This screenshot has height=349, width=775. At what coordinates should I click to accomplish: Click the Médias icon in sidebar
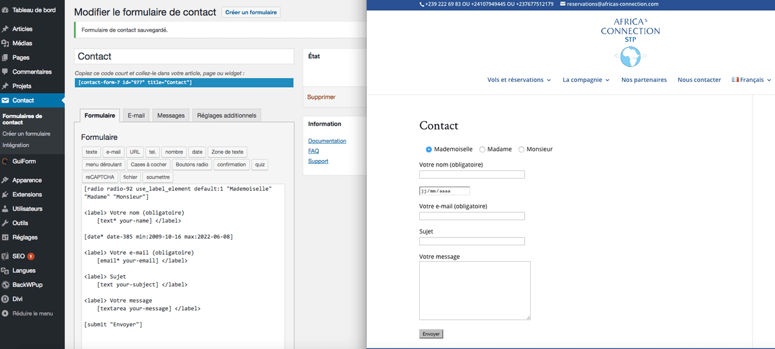coord(5,43)
